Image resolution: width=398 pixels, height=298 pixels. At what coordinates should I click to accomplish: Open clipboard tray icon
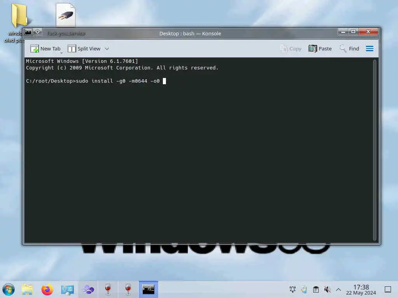(316, 289)
